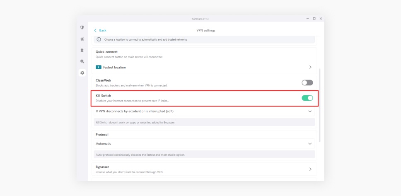Viewport: 401px width, 196px height.
Task: Open the Kill Switch mode dropdown
Action: pyautogui.click(x=204, y=111)
